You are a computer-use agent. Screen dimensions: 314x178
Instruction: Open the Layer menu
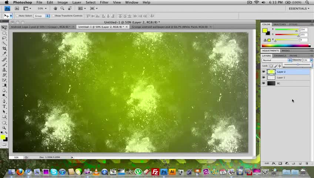(77, 2)
